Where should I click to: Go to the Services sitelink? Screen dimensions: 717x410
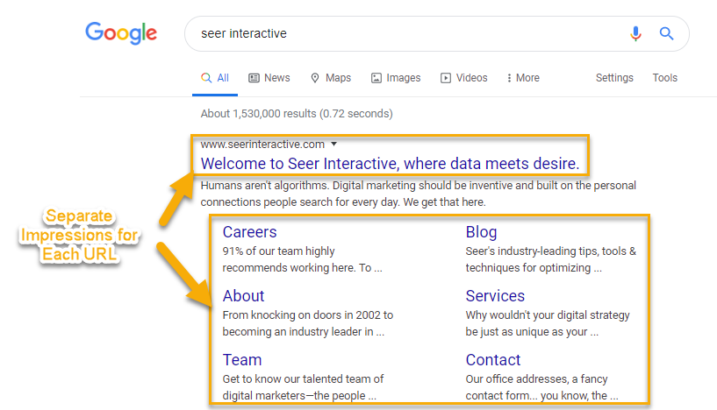tap(495, 296)
